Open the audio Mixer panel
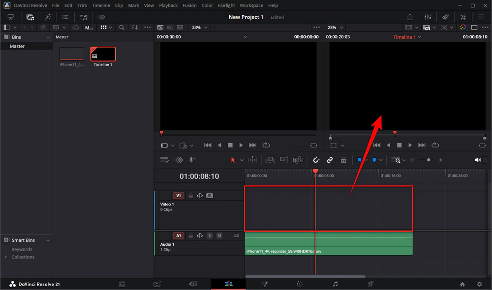 428,17
